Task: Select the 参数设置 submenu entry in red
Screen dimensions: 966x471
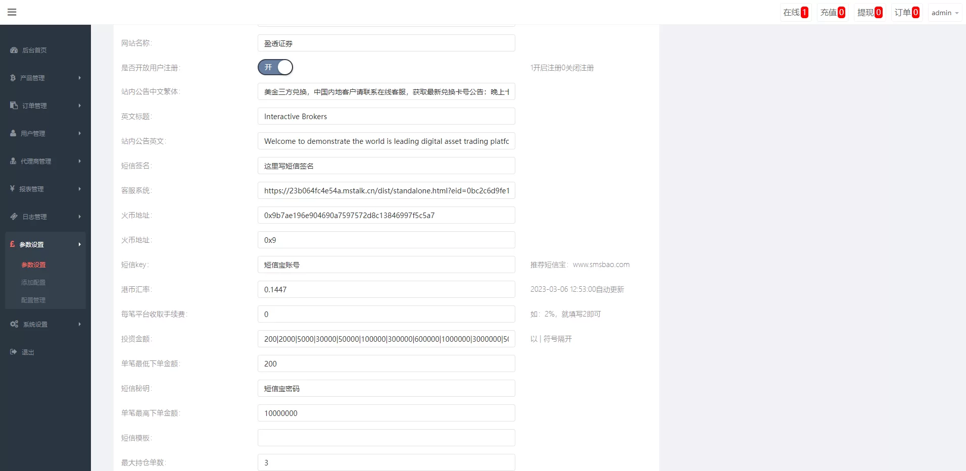Action: pos(33,265)
